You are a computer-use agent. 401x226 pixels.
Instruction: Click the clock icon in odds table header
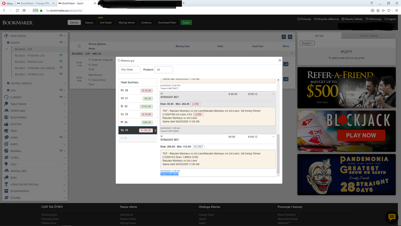point(79,46)
